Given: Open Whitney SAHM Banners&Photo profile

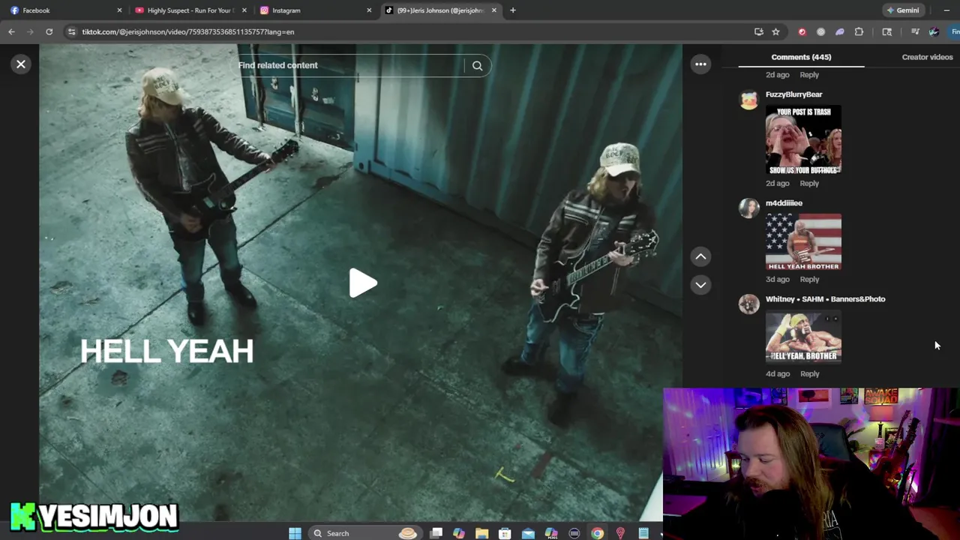Looking at the screenshot, I should coord(825,299).
